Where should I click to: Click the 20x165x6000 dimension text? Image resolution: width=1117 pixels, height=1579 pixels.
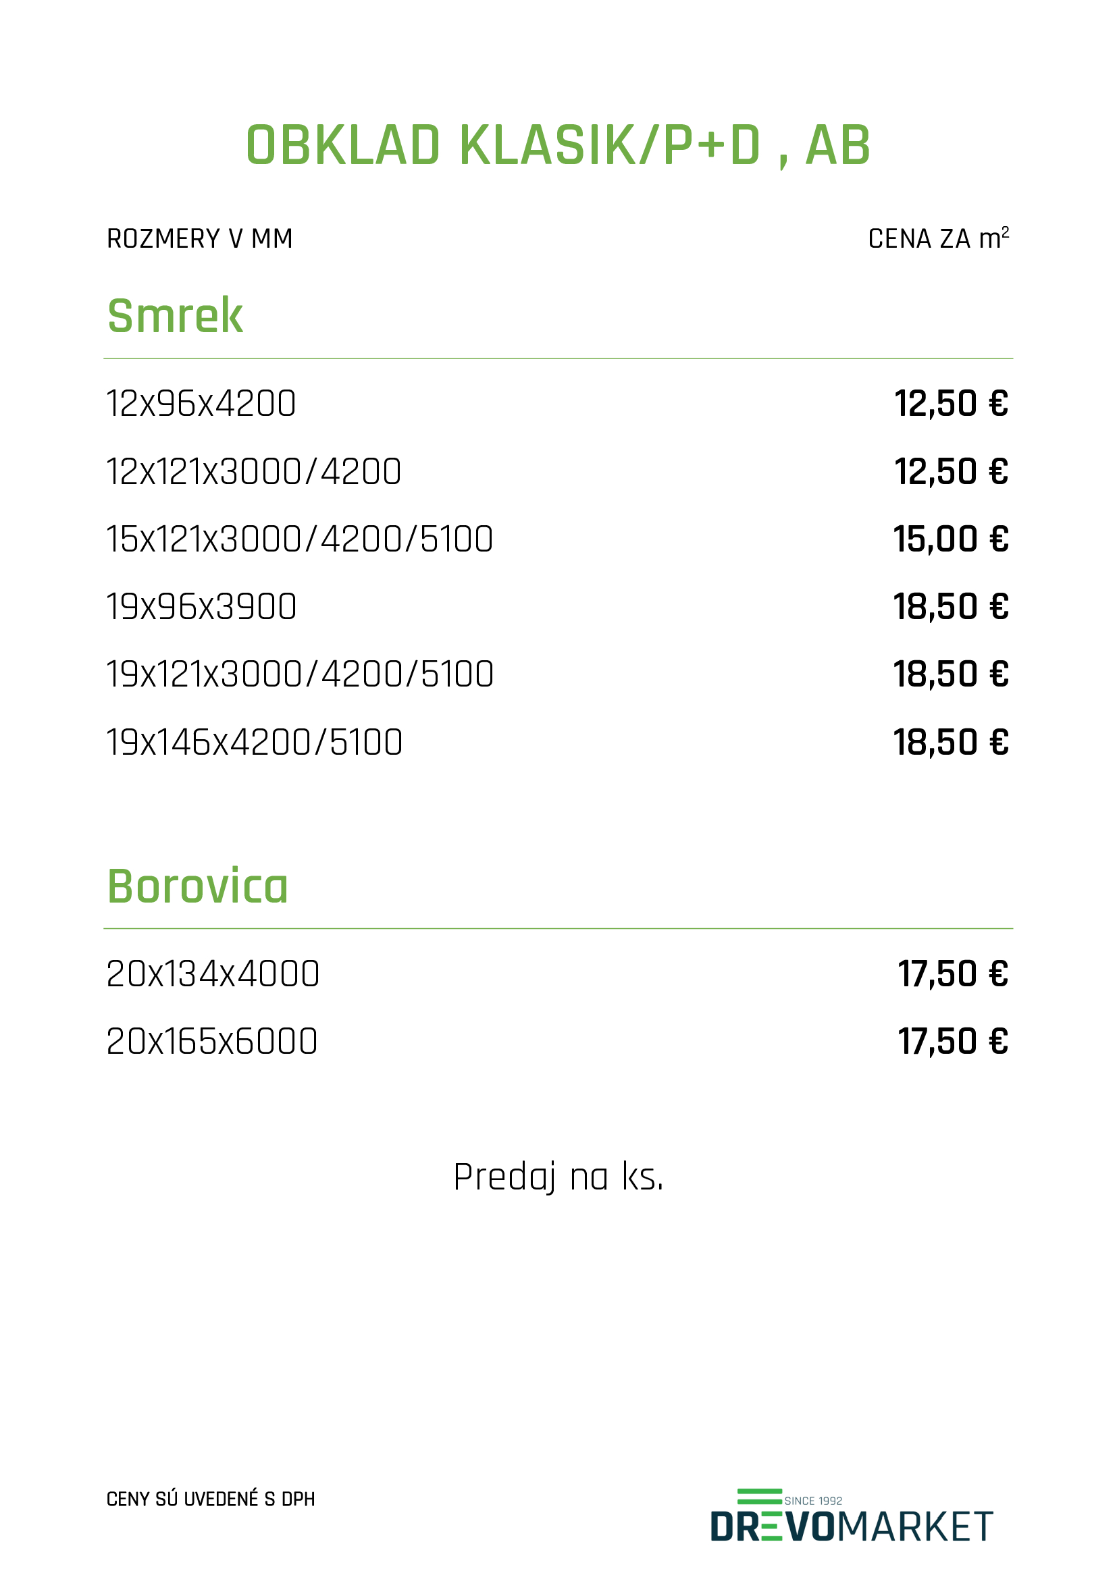pos(212,1041)
